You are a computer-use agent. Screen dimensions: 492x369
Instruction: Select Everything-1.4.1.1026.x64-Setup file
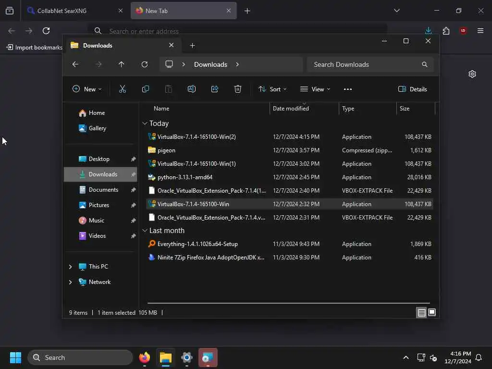click(290, 244)
